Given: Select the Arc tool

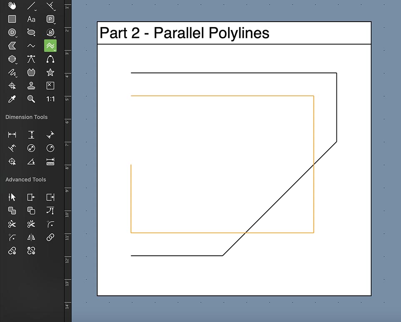Looking at the screenshot, I should (x=50, y=59).
